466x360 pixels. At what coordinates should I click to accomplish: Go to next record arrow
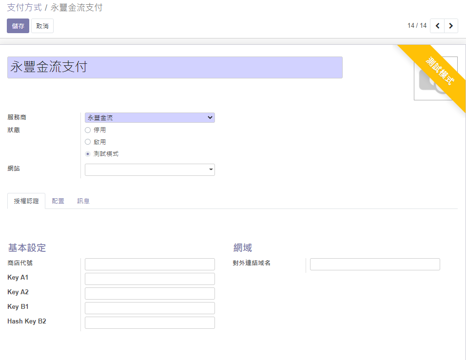coord(451,26)
